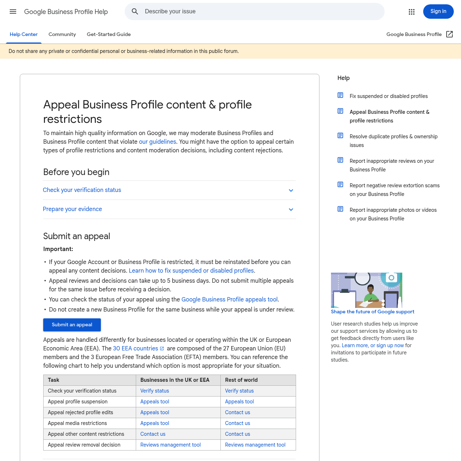Click the search magnifier icon

[135, 12]
